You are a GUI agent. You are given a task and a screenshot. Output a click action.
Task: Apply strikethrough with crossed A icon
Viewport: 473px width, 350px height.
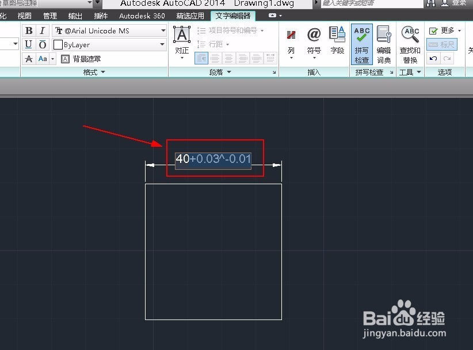click(29, 59)
